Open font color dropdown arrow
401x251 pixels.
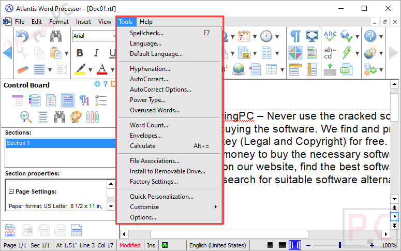point(112,70)
